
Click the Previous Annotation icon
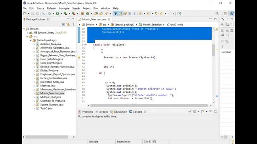[x=149, y=14]
